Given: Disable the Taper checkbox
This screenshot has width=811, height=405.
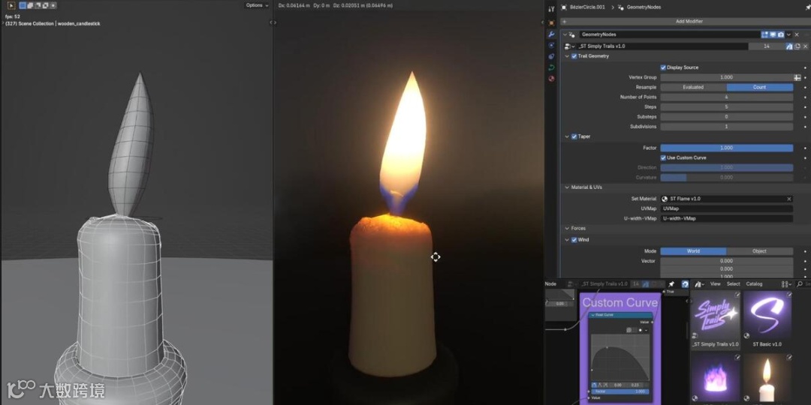Looking at the screenshot, I should pos(574,137).
